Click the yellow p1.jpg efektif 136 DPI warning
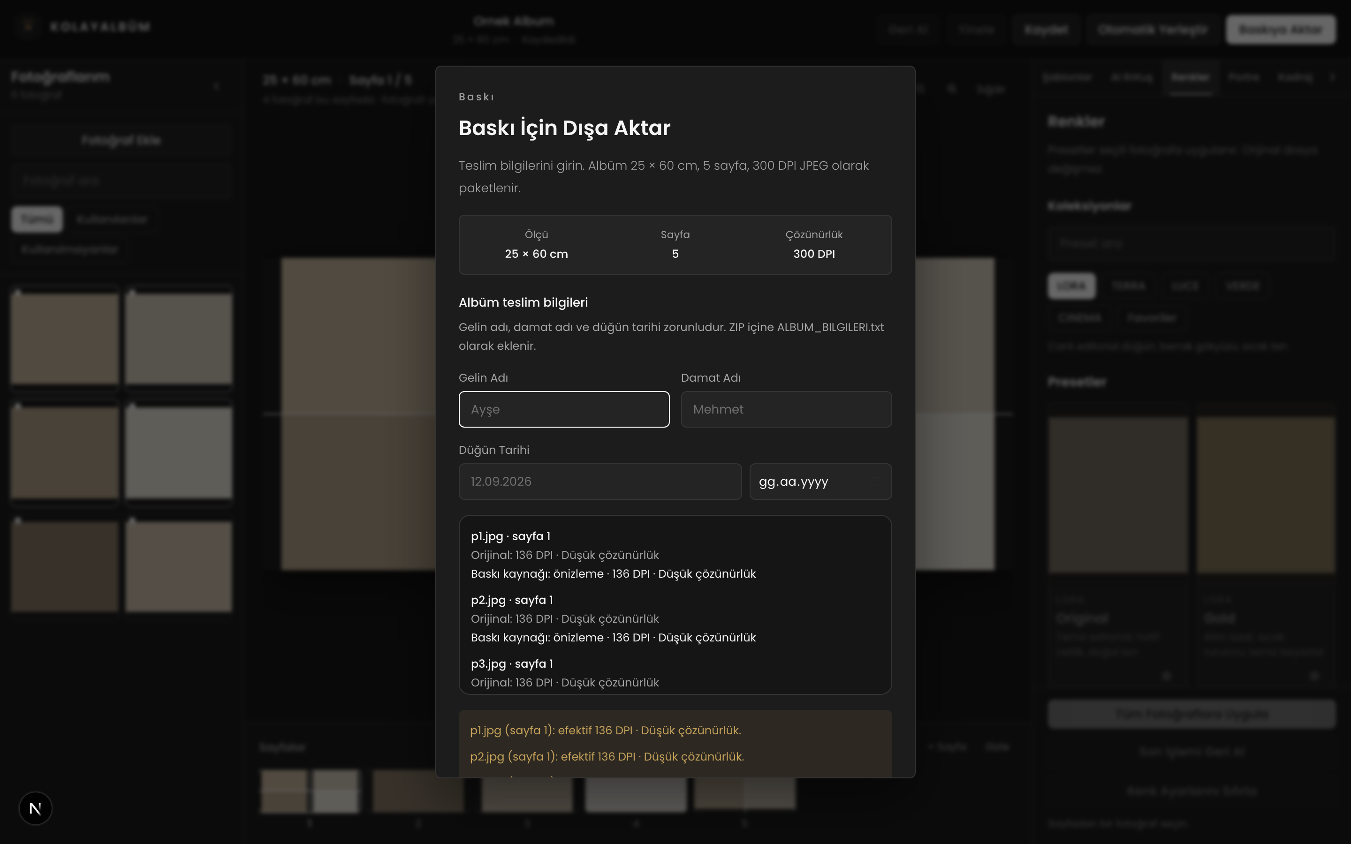Viewport: 1351px width, 844px height. 605,730
